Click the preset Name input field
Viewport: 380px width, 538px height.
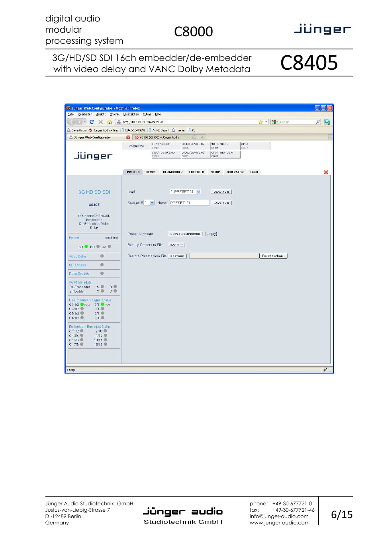tap(190, 203)
